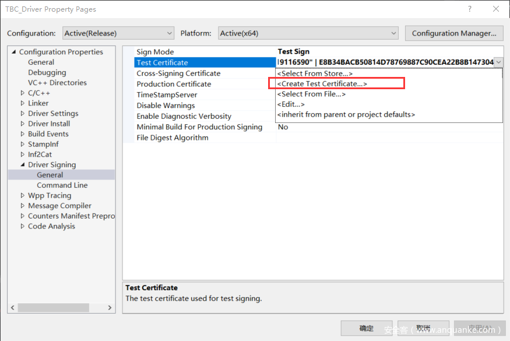Click the 确定 (OK) button
Viewport: 510px width, 341px height.
pyautogui.click(x=366, y=328)
